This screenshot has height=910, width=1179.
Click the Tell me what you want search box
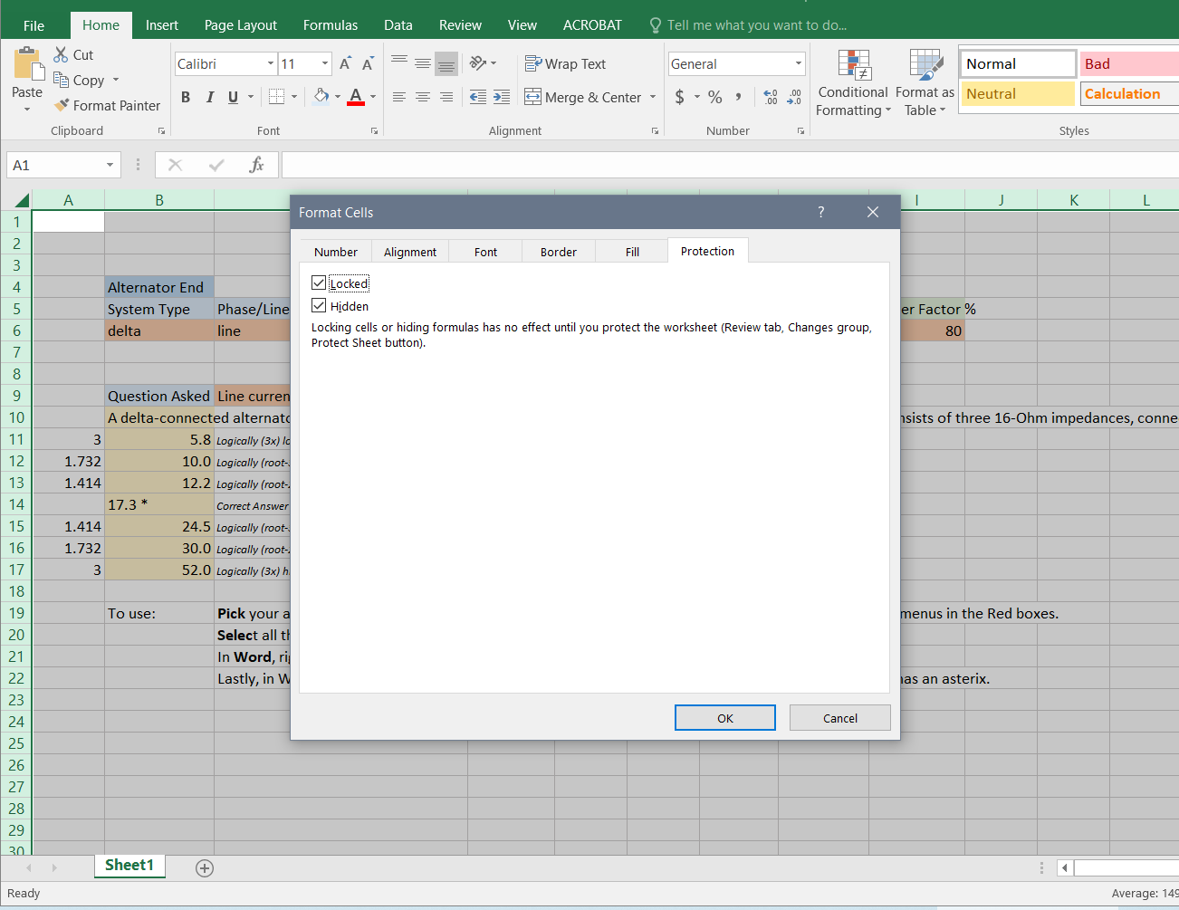[x=749, y=25]
